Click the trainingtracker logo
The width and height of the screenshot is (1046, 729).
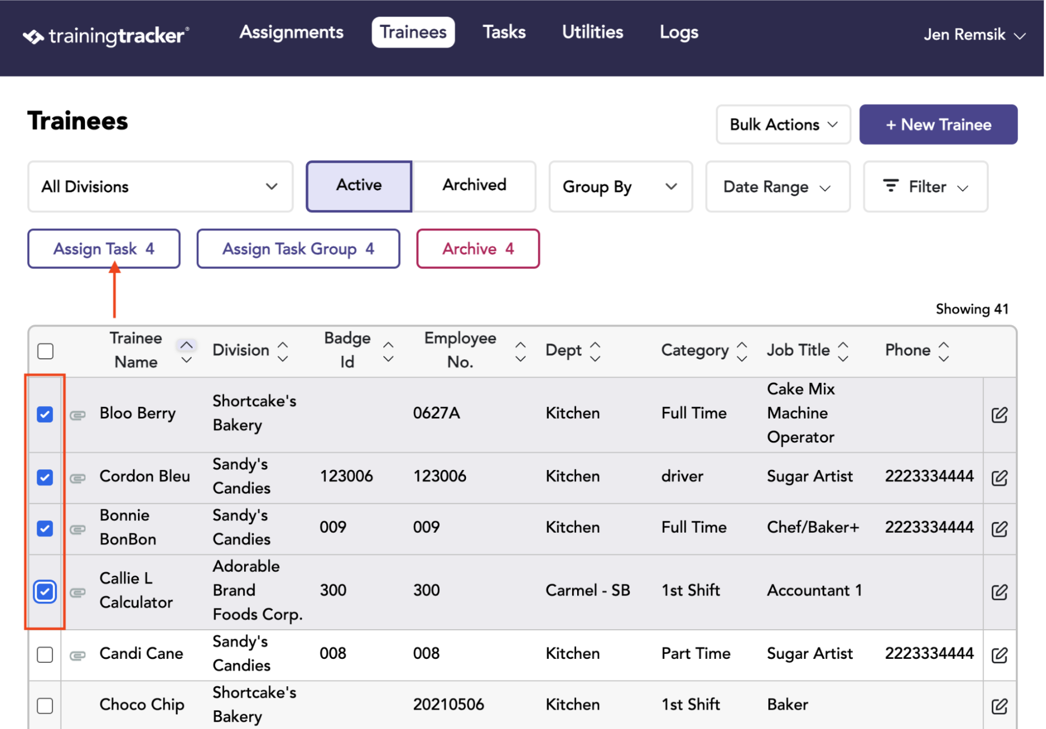(106, 36)
